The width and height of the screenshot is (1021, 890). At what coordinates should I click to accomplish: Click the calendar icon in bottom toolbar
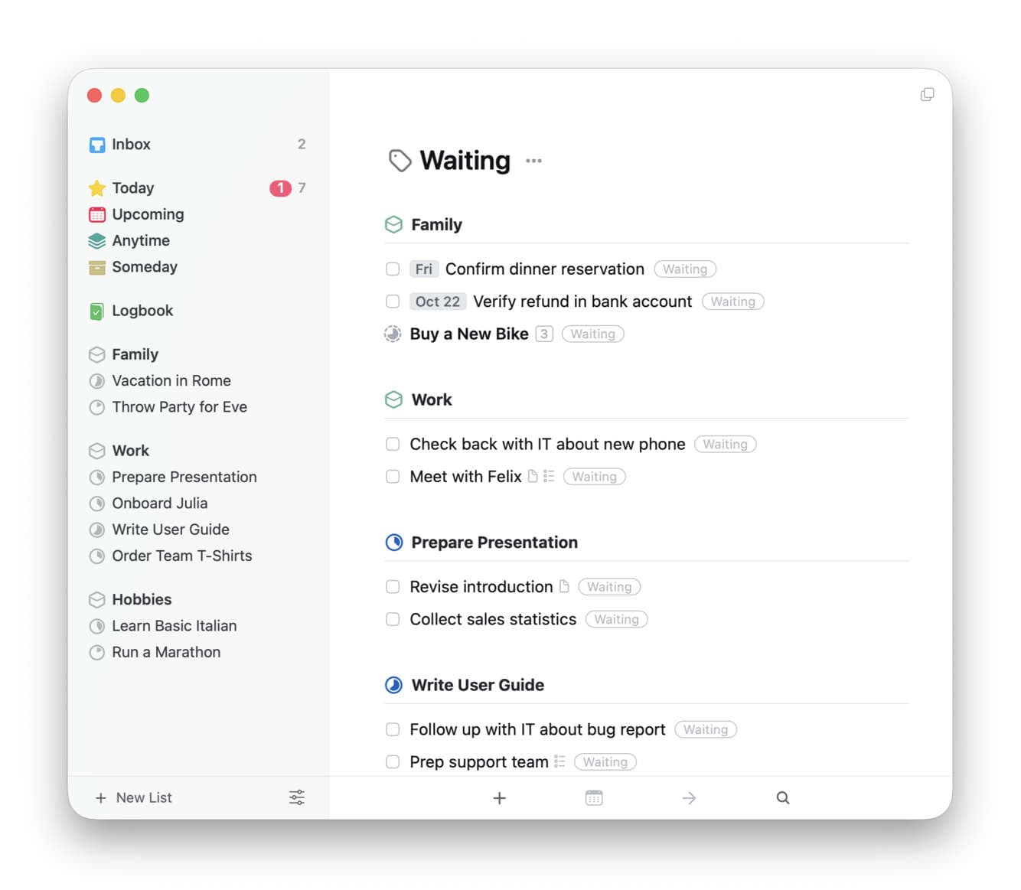pos(594,797)
